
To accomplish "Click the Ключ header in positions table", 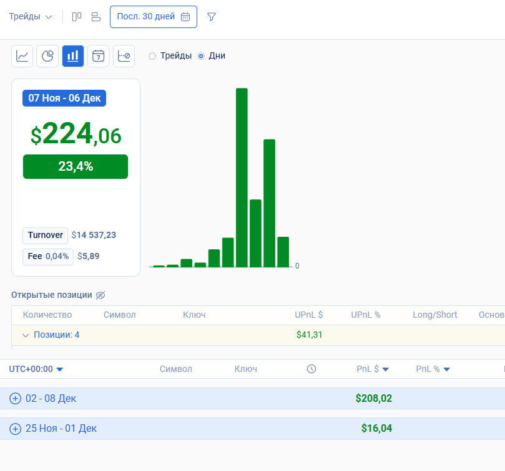I will click(194, 315).
